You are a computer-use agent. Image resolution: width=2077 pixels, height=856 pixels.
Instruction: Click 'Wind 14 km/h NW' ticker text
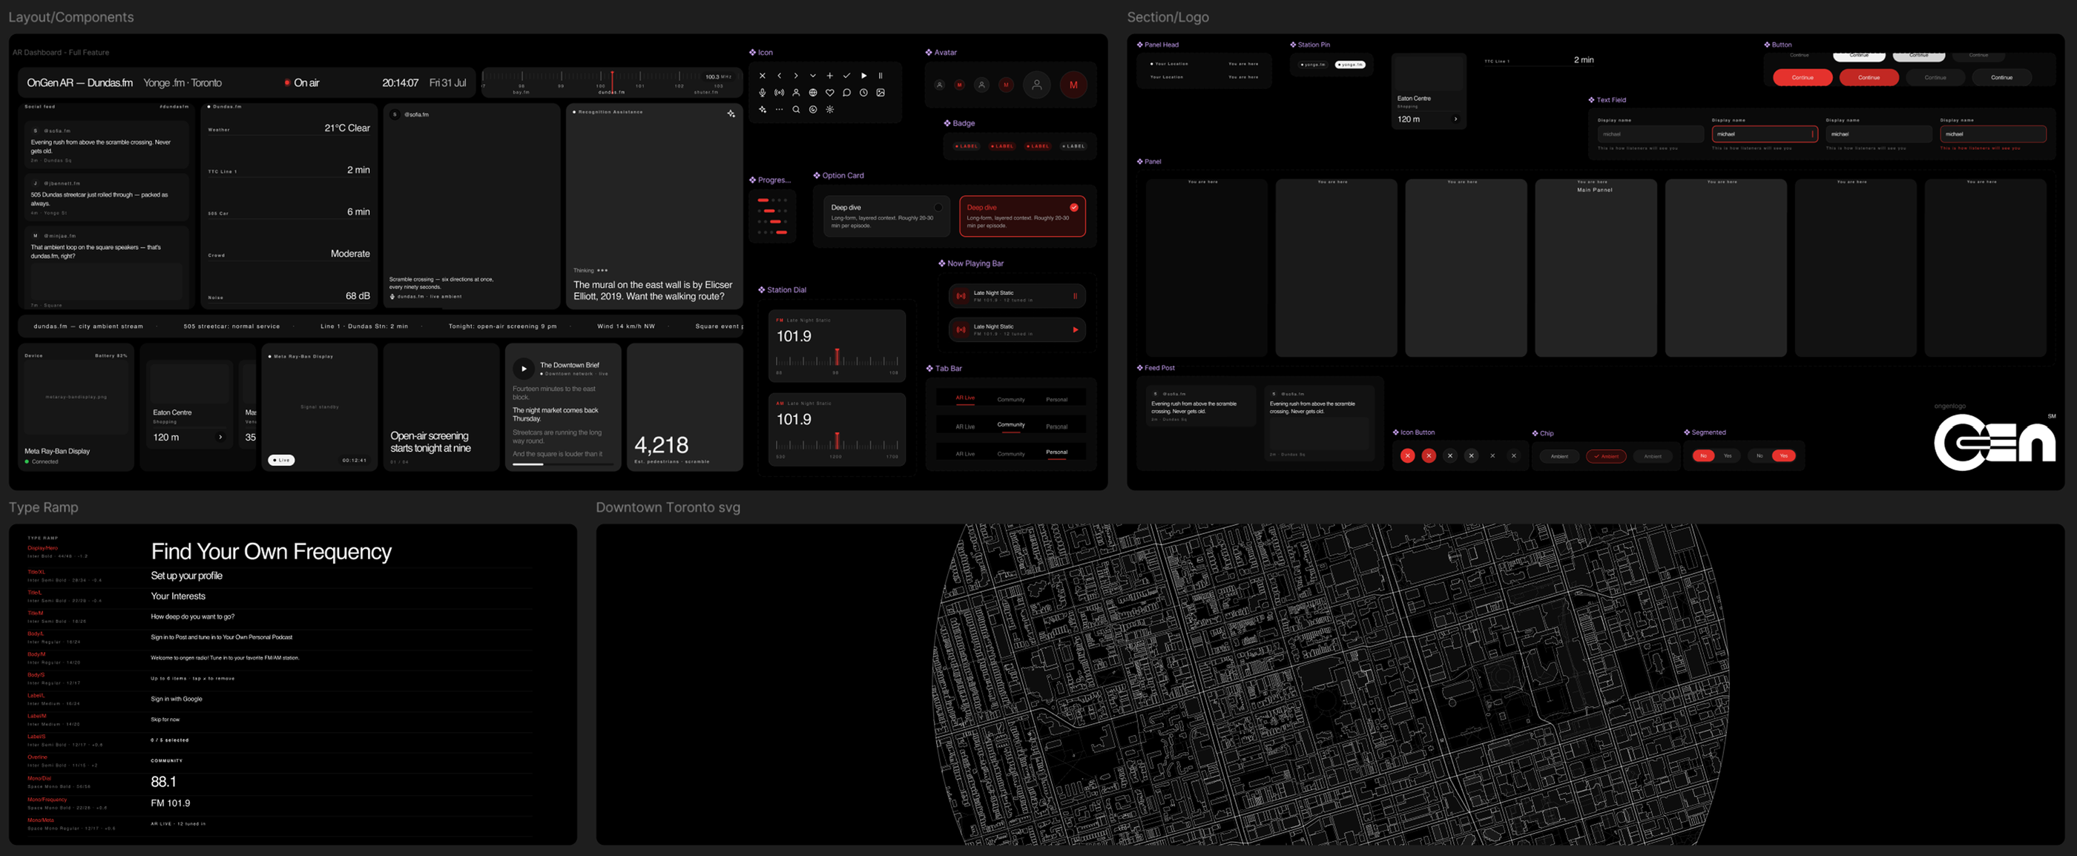625,326
